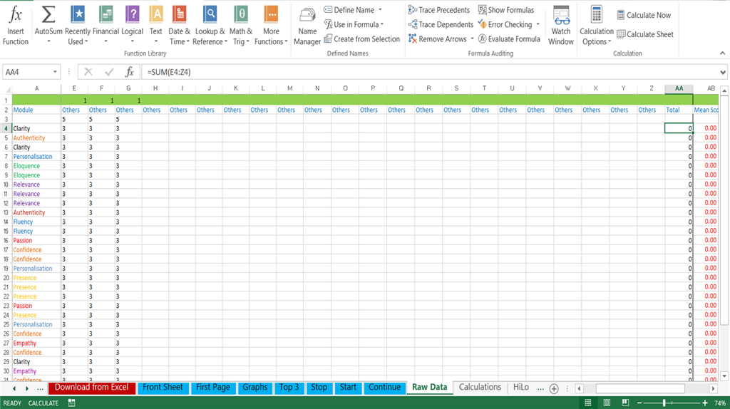730x409 pixels.
Task: Click the Logical functions icon
Action: click(132, 15)
